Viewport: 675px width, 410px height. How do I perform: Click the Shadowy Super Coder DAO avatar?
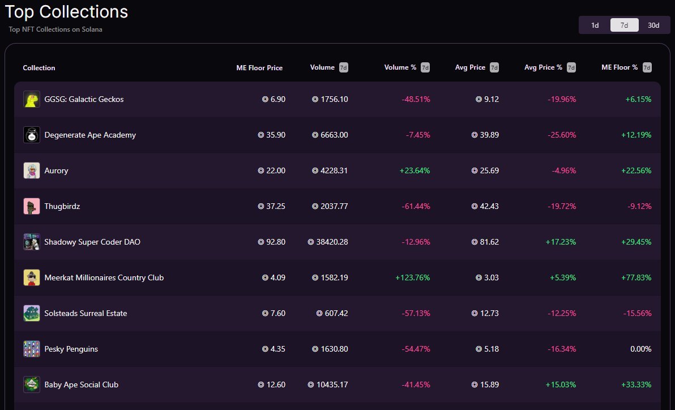[31, 242]
